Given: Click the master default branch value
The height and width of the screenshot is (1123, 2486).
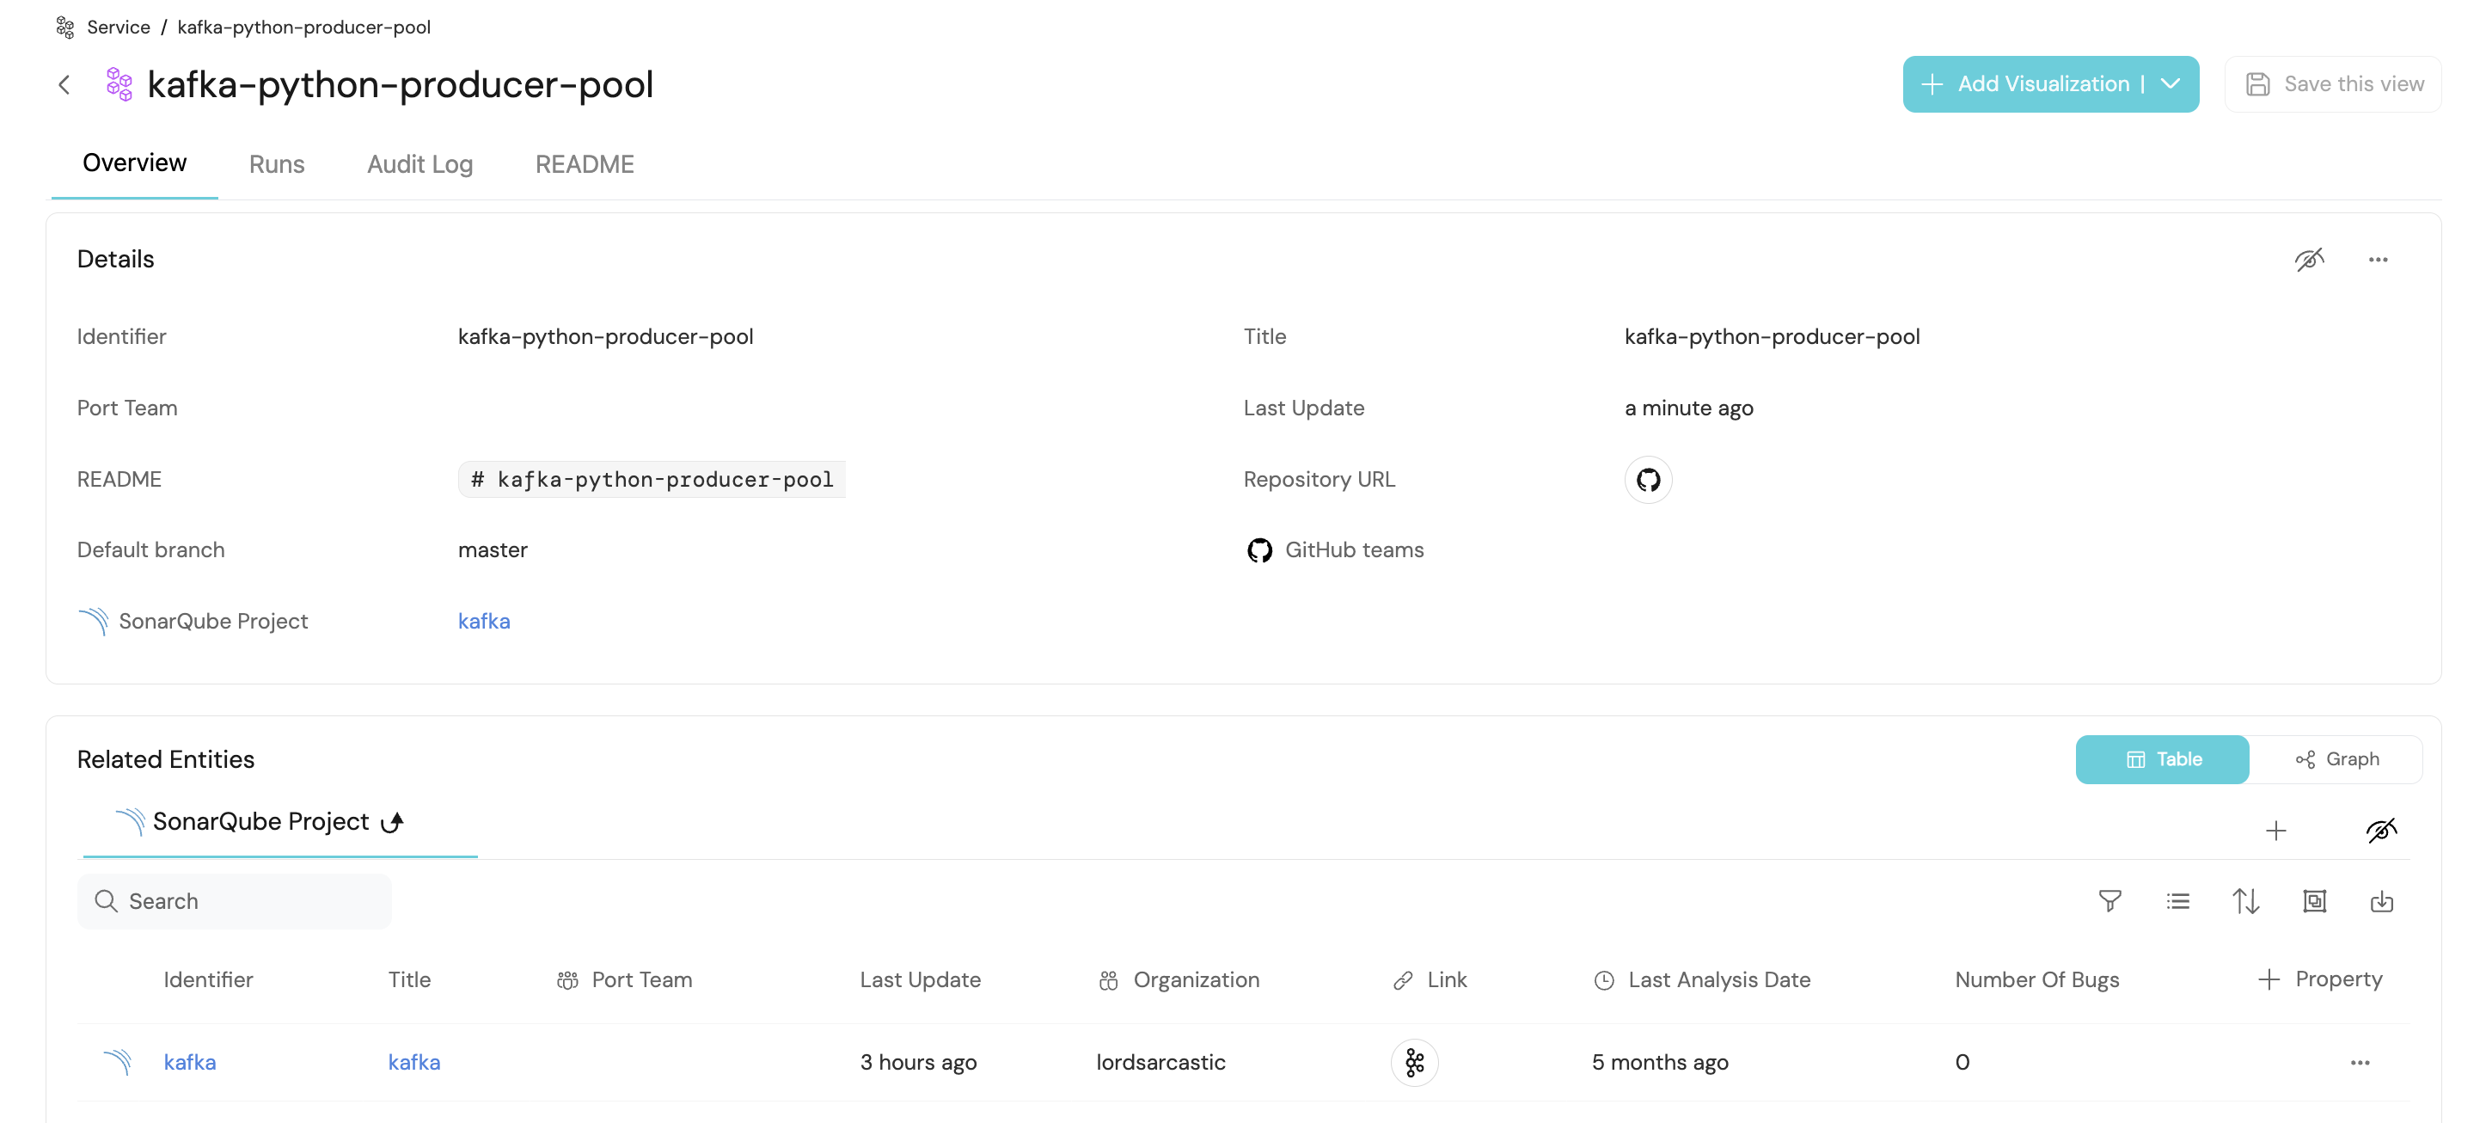Looking at the screenshot, I should (493, 550).
